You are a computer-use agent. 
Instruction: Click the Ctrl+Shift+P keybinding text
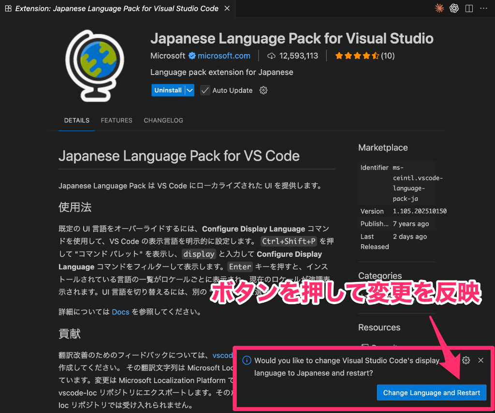[289, 241]
